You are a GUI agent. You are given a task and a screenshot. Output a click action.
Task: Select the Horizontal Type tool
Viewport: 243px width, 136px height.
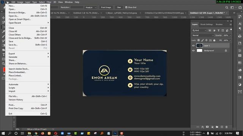[x=3, y=54]
